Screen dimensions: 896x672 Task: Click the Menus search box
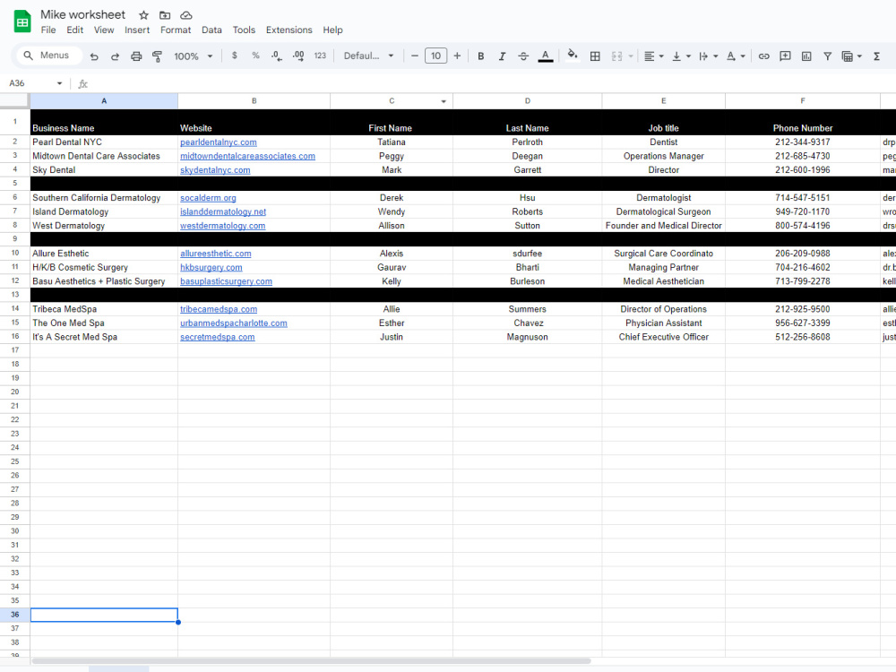(x=47, y=56)
